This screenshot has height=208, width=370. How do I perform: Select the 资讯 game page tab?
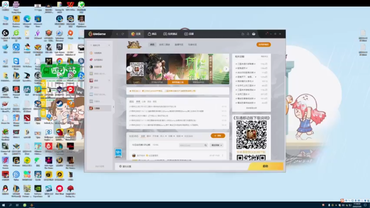coord(152,44)
